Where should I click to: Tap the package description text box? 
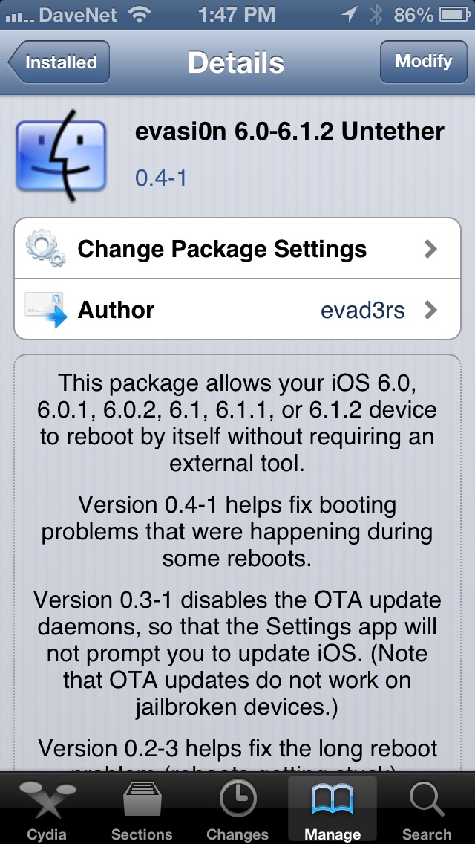pos(237,562)
